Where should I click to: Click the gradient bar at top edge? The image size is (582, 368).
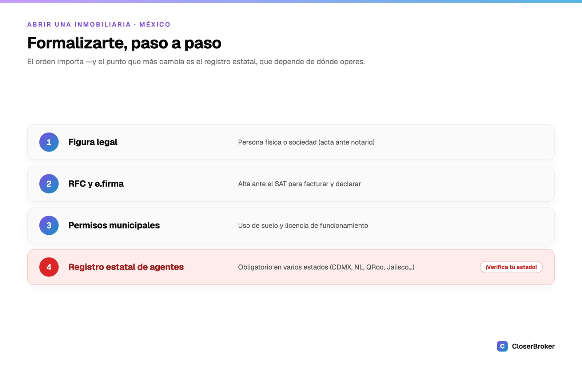(291, 1)
